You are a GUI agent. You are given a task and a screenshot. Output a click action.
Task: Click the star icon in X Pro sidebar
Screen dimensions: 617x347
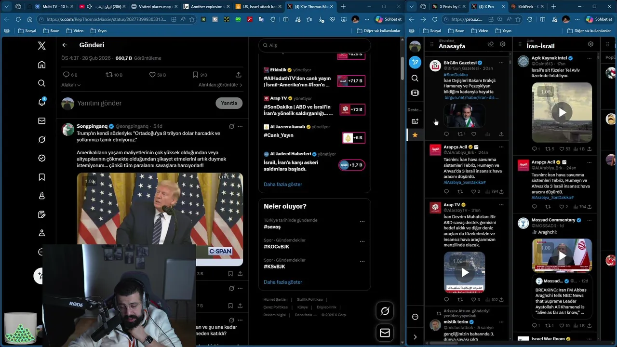tap(415, 135)
